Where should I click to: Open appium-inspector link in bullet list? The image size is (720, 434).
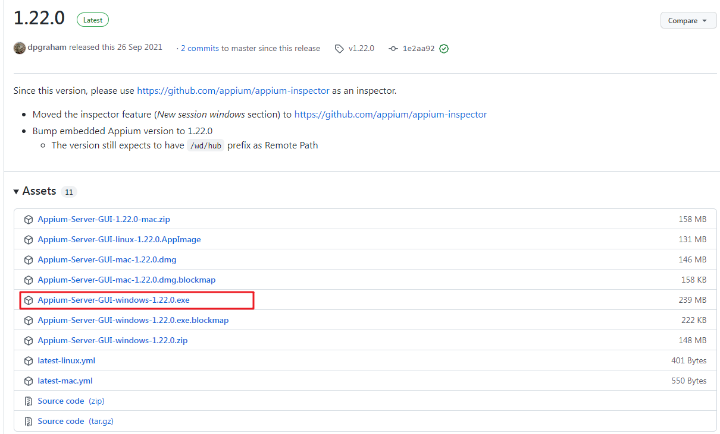[x=390, y=114]
